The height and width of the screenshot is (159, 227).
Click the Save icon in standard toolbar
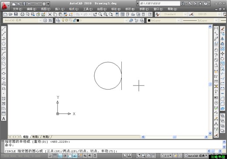point(16,14)
